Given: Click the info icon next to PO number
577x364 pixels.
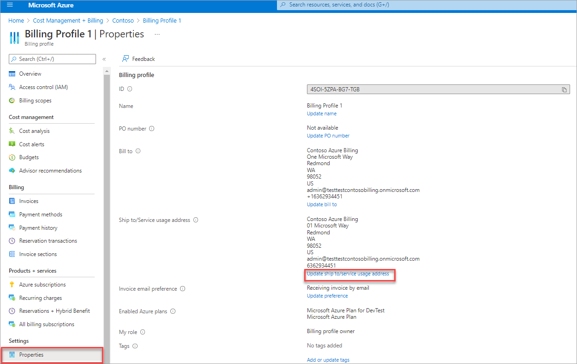Looking at the screenshot, I should point(152,129).
